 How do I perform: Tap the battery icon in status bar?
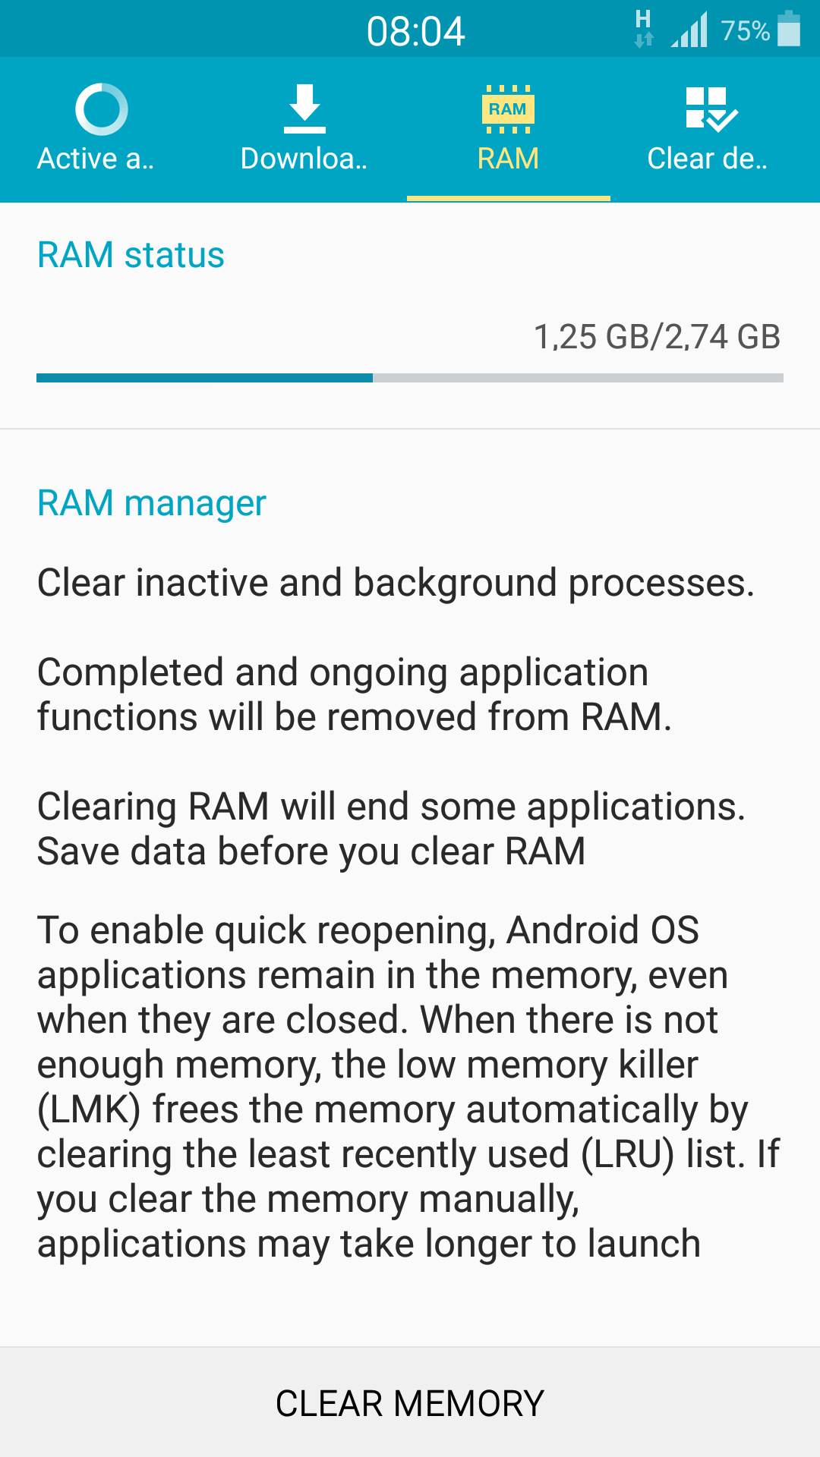[789, 29]
